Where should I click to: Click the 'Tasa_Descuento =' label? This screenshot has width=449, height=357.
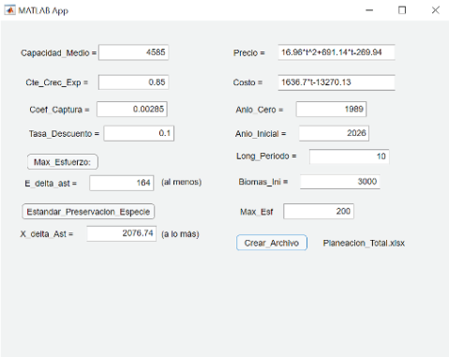64,134
